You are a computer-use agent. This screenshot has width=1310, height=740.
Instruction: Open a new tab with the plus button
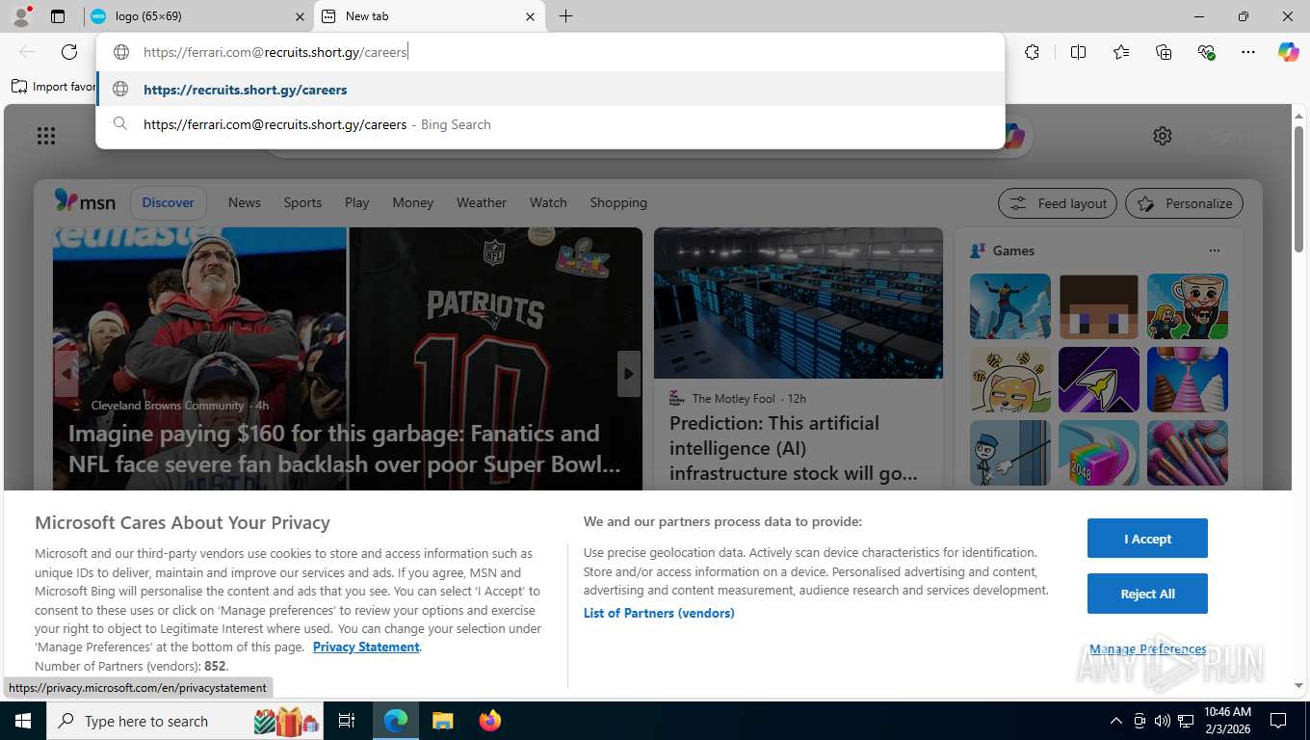click(x=566, y=16)
